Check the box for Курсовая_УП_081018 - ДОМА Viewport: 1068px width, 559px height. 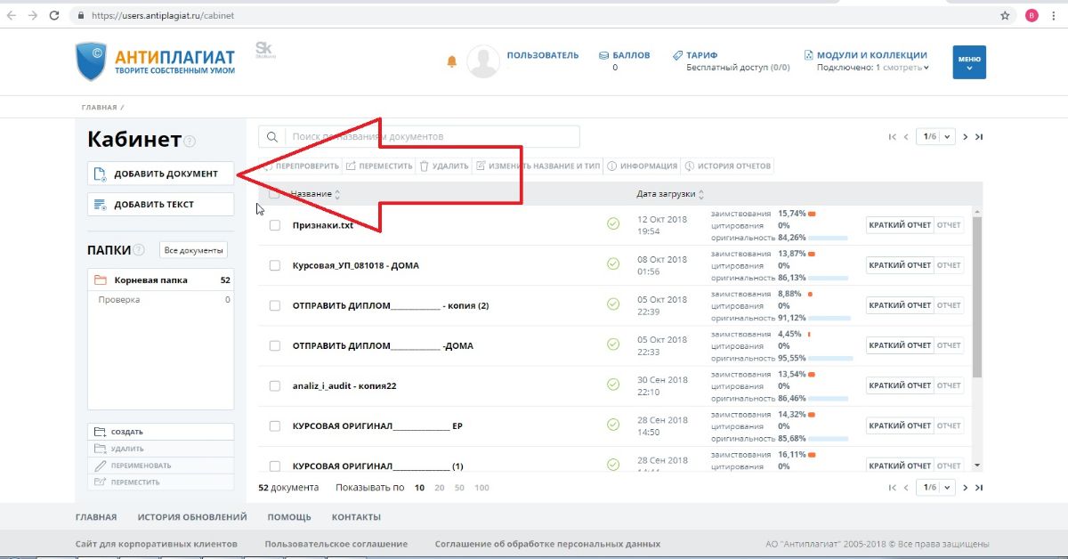coord(275,265)
